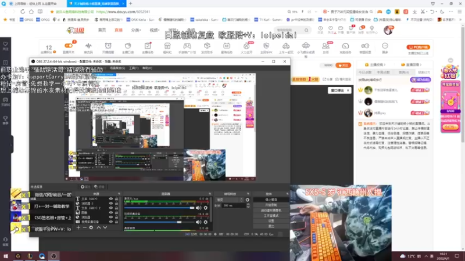Open the 渐变 transition dropdown in OBS
Image resolution: width=465 pixels, height=261 pixels.
point(230,200)
